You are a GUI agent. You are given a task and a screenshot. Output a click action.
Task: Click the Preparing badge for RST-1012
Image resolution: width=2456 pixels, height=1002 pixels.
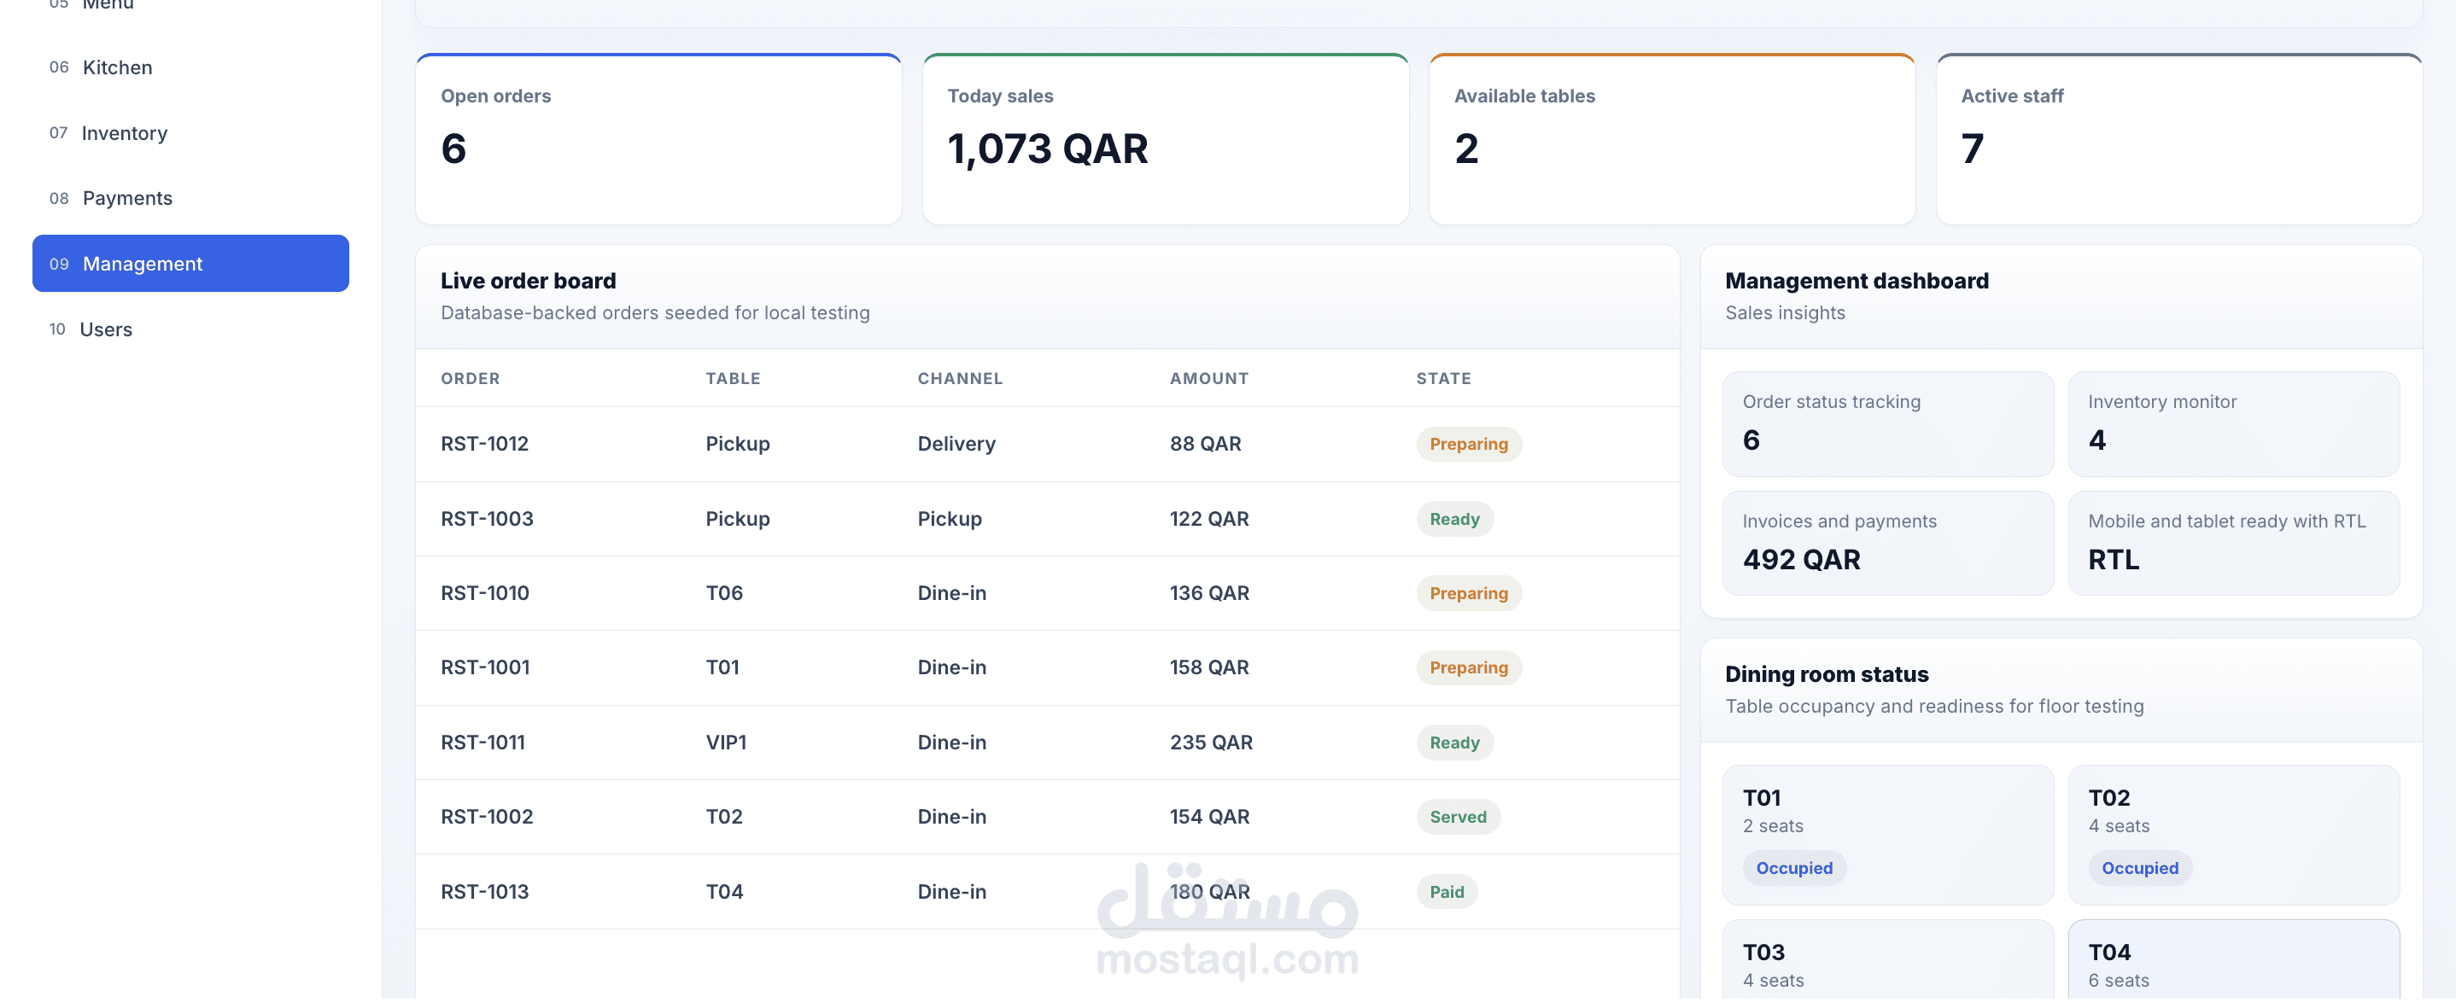tap(1468, 445)
